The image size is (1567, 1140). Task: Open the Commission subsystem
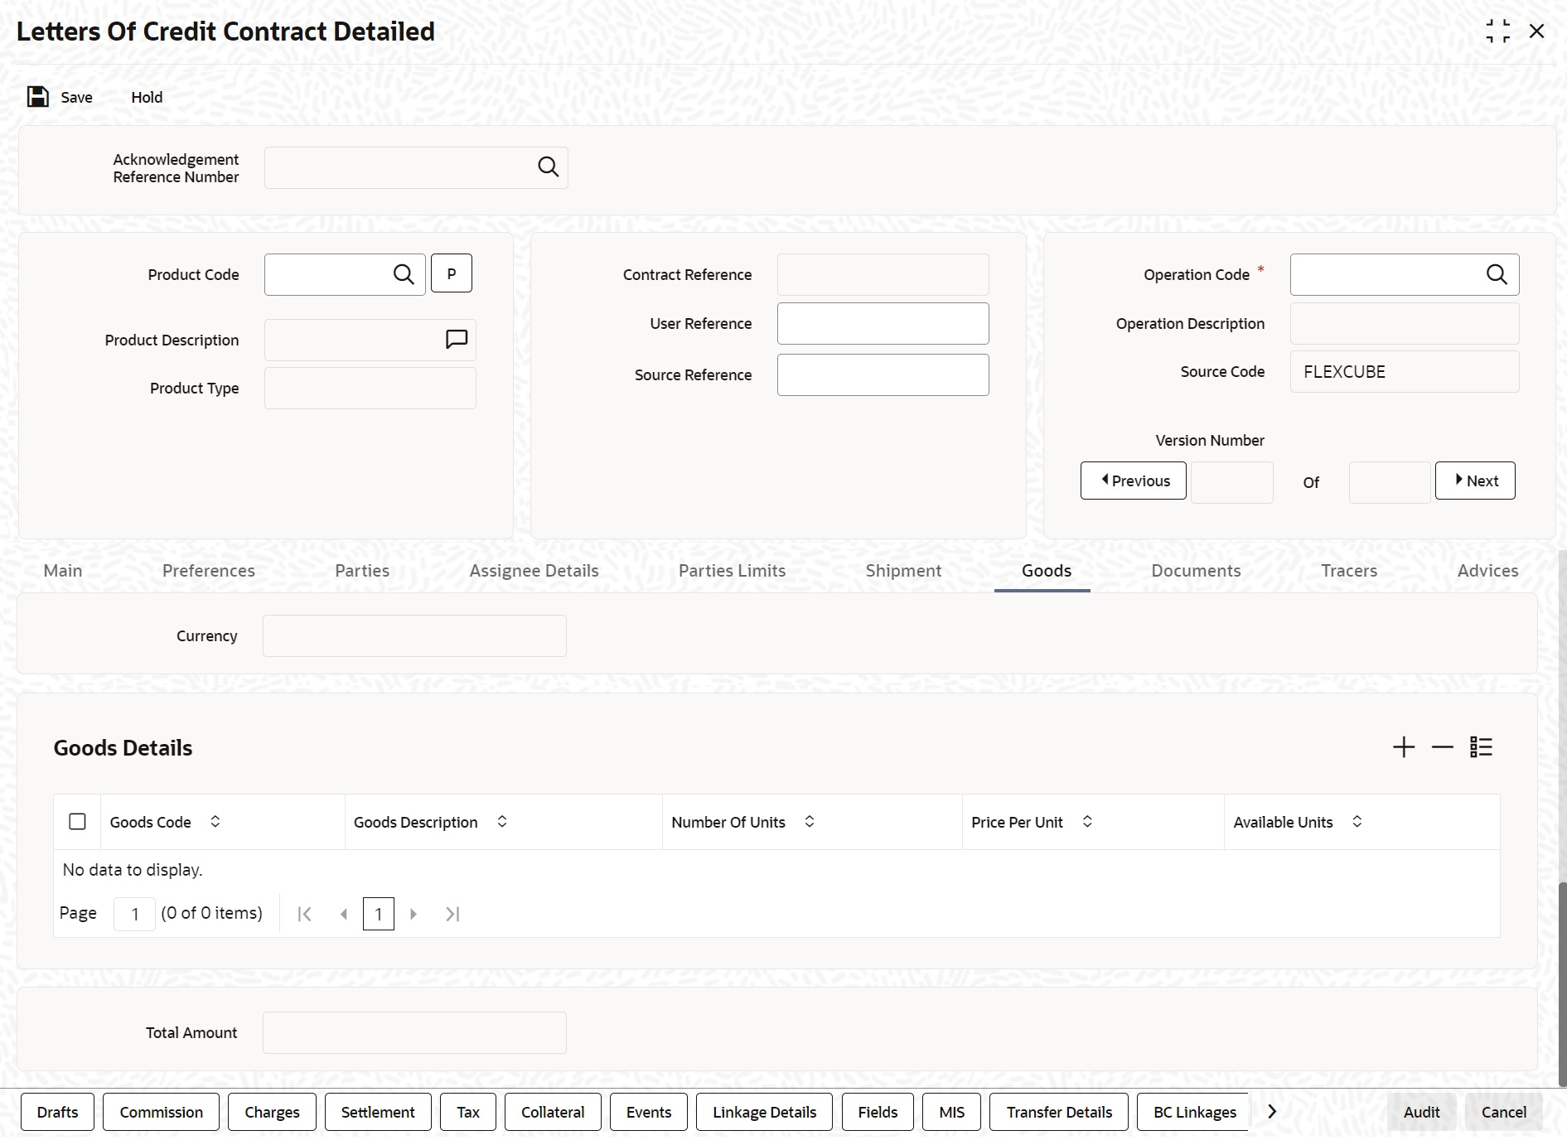pos(162,1112)
